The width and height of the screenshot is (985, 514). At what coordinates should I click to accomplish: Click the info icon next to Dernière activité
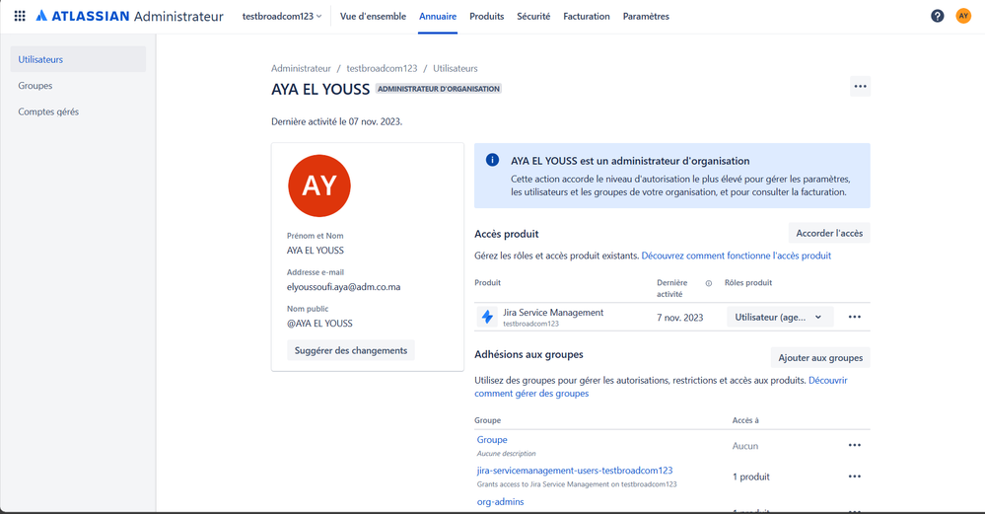(x=709, y=283)
